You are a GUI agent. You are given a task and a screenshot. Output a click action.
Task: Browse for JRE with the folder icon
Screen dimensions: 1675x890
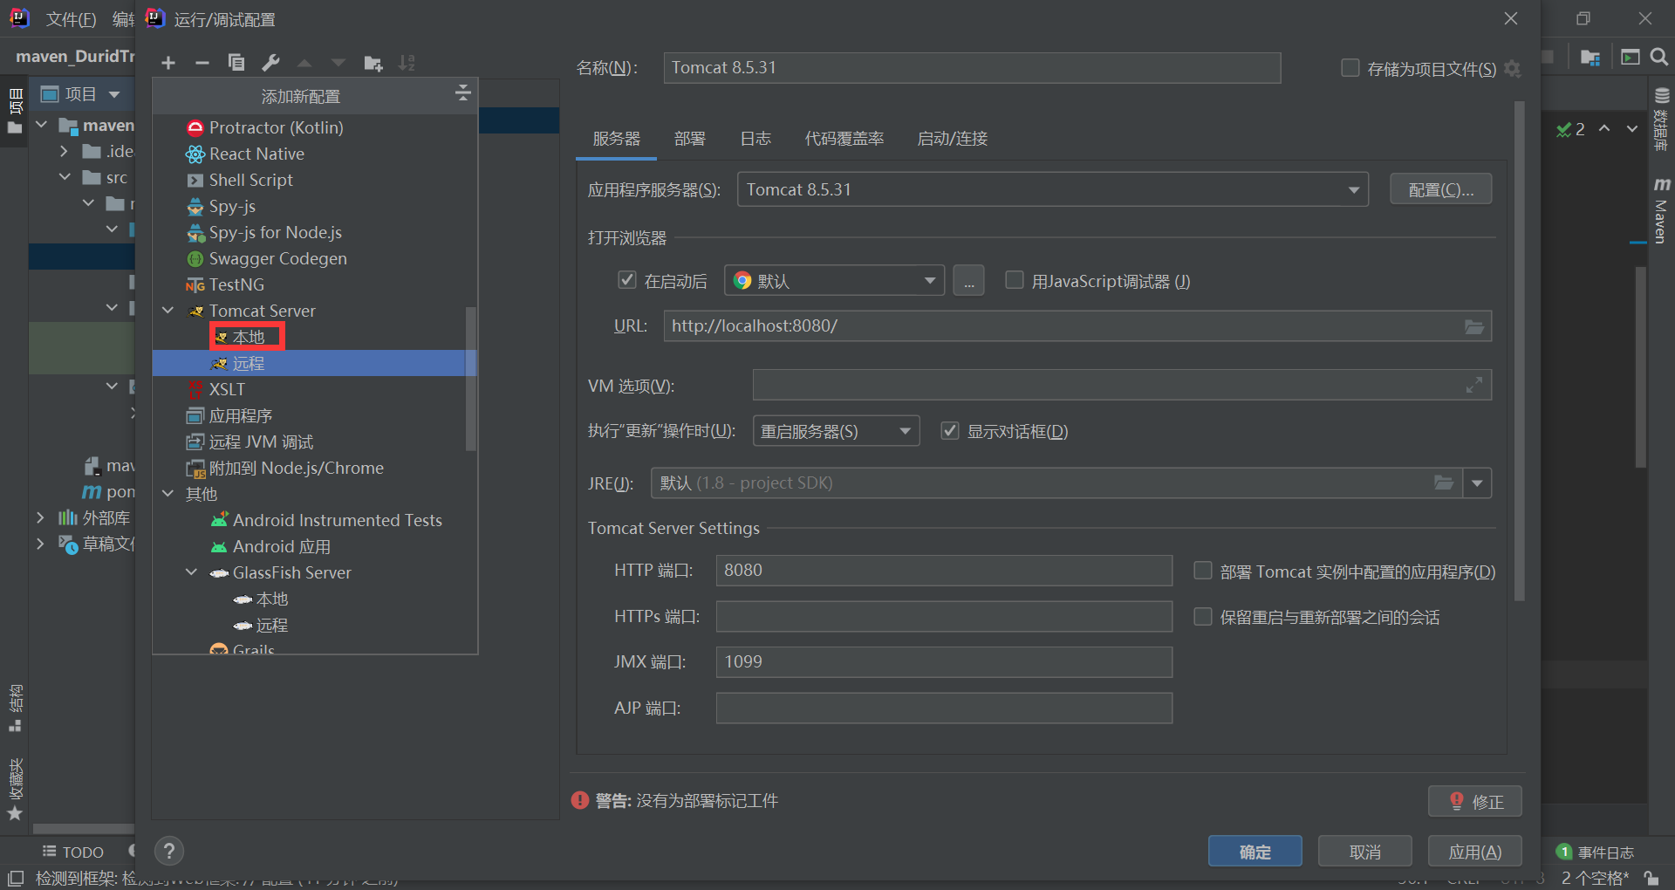(x=1444, y=483)
